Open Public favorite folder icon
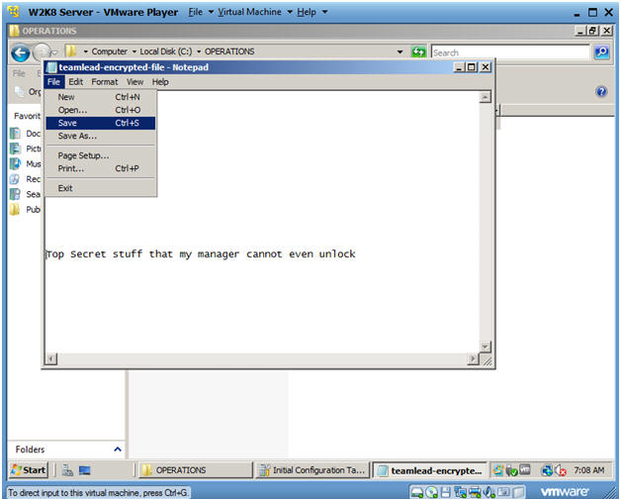 [15, 209]
